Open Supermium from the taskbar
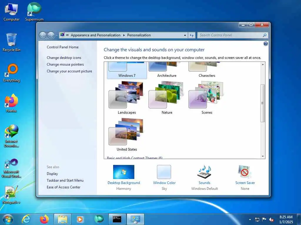The image size is (301, 225). click(99, 219)
